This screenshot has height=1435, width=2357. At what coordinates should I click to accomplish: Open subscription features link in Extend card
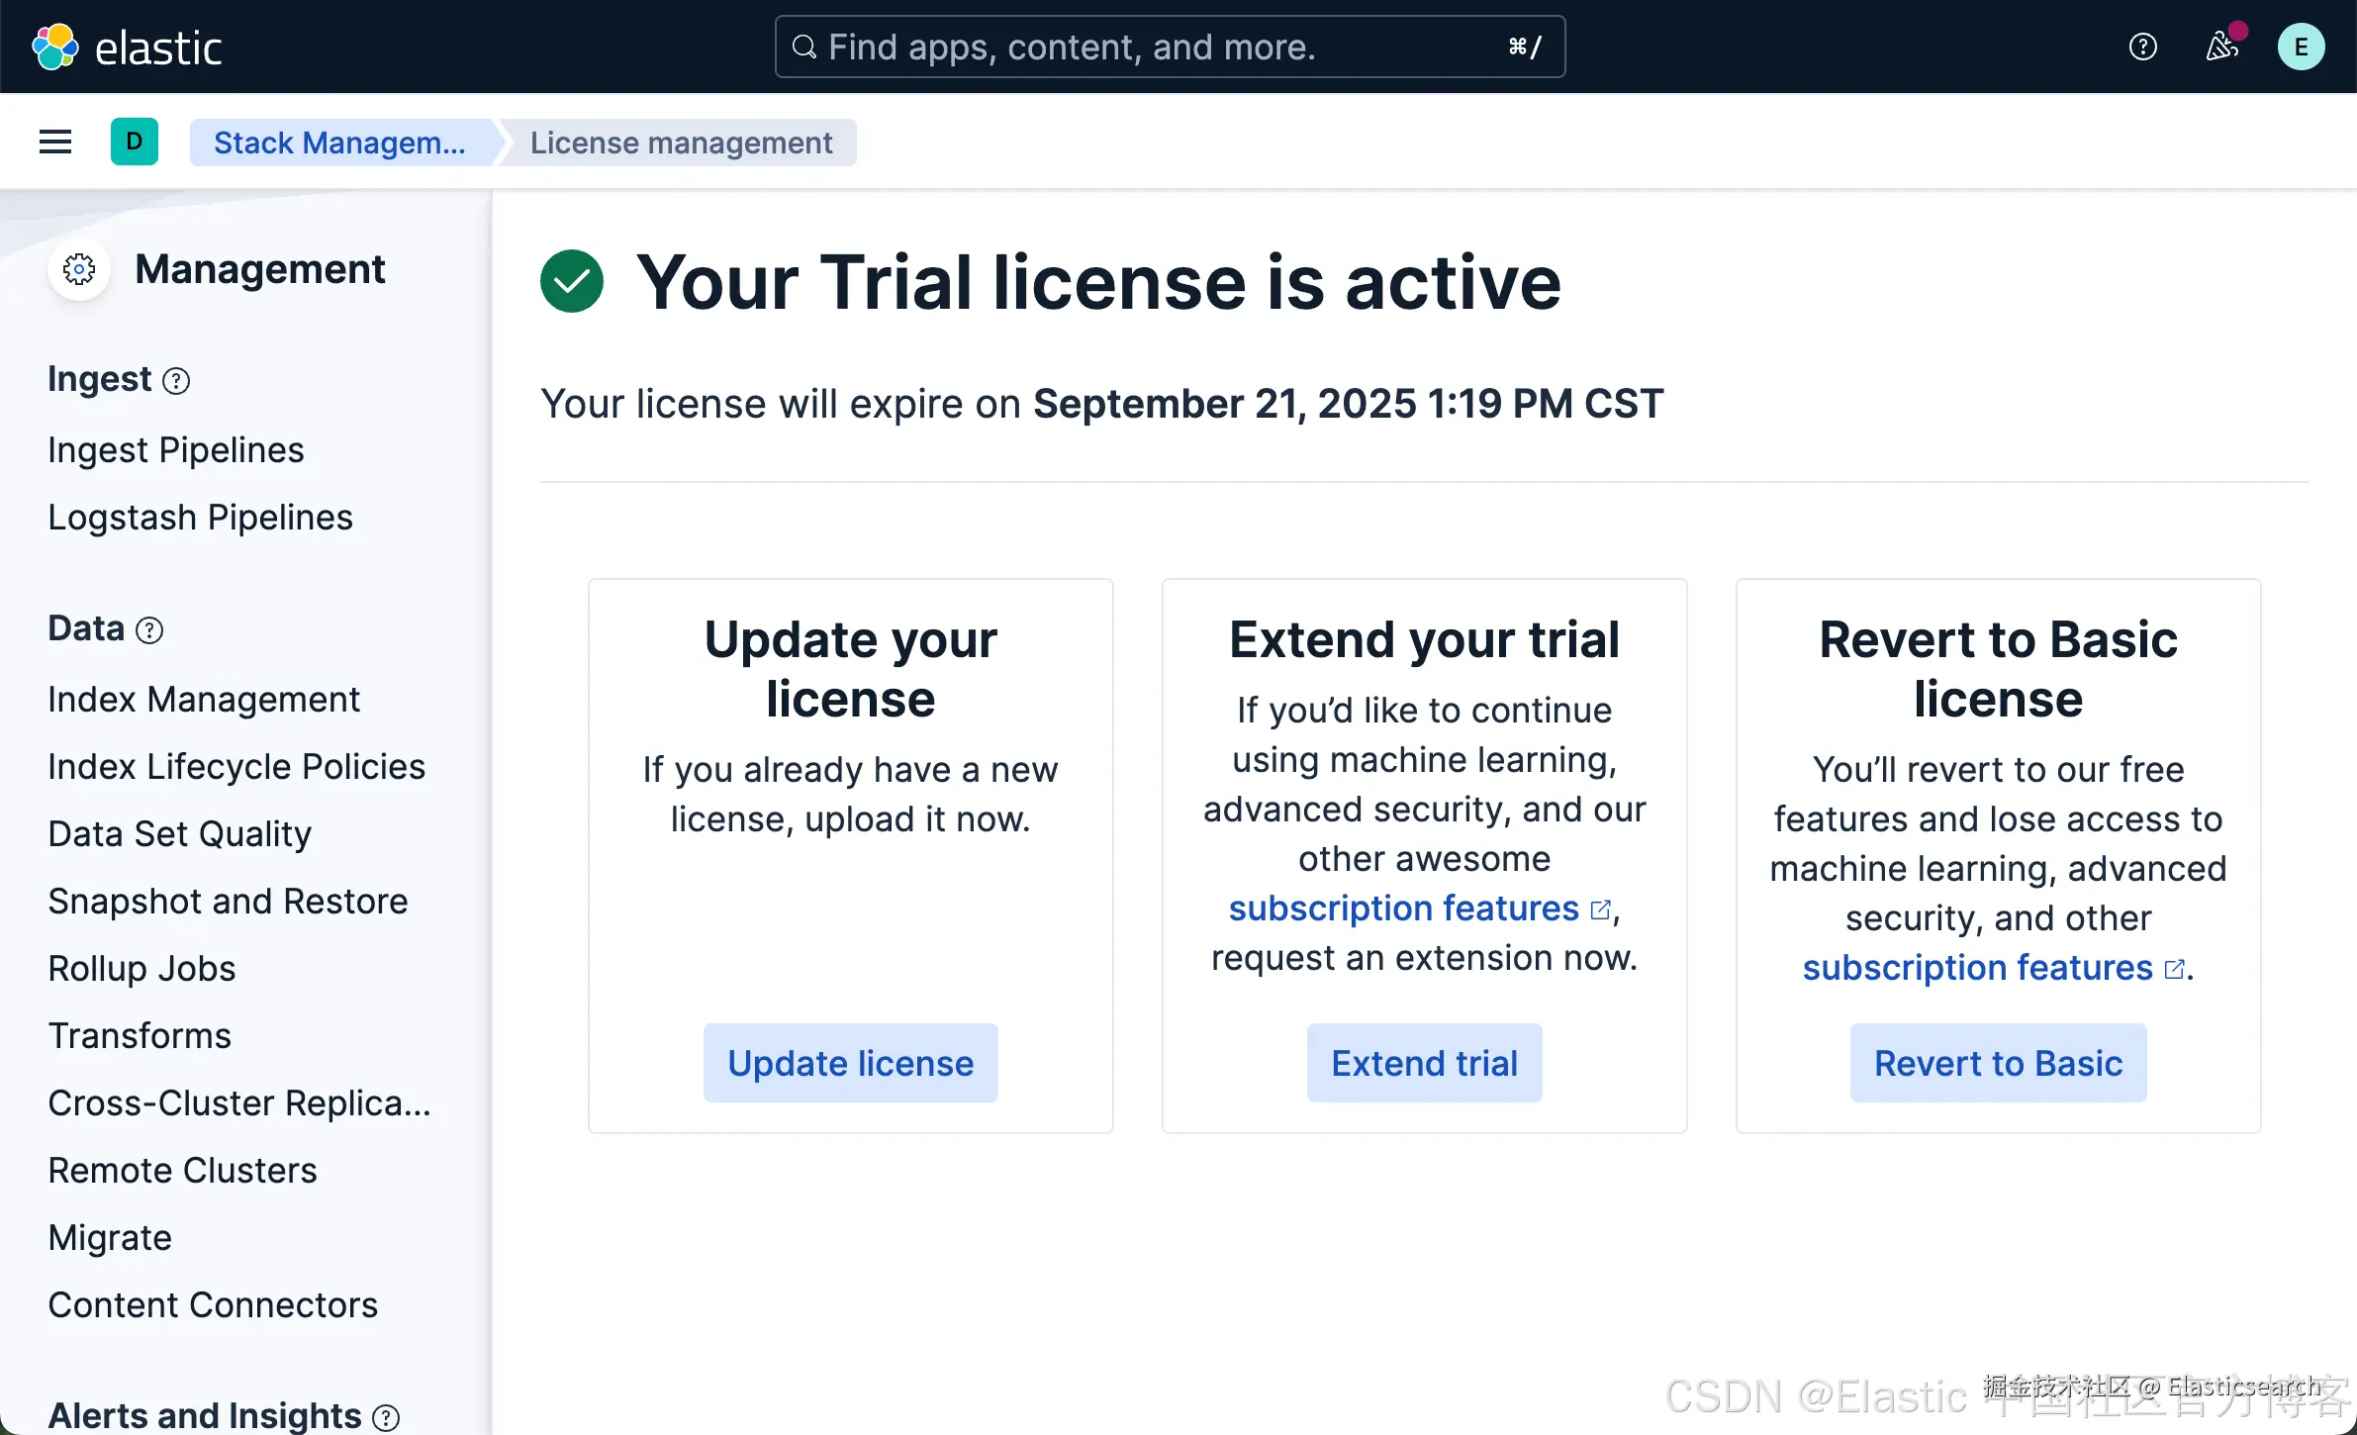pyautogui.click(x=1403, y=909)
